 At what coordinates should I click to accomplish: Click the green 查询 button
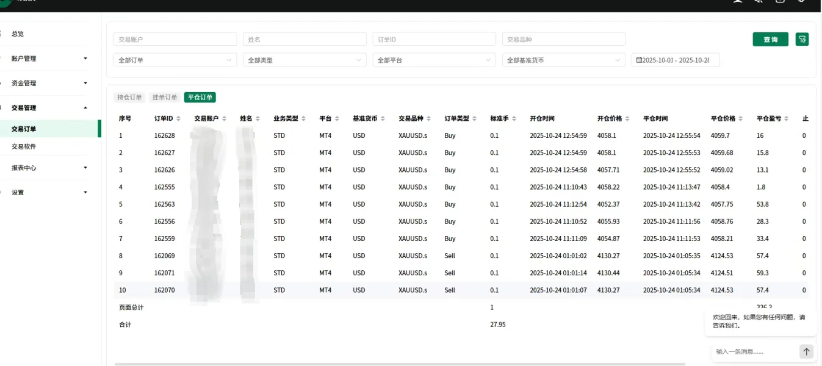[770, 39]
